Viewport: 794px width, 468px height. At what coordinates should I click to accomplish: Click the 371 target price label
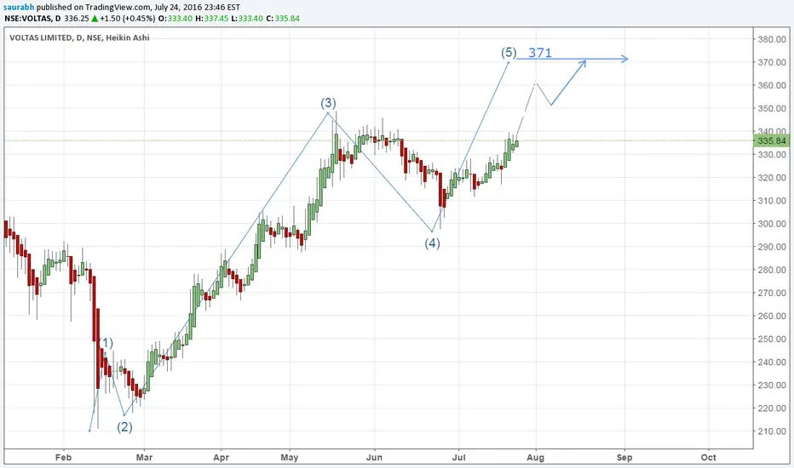click(x=540, y=53)
